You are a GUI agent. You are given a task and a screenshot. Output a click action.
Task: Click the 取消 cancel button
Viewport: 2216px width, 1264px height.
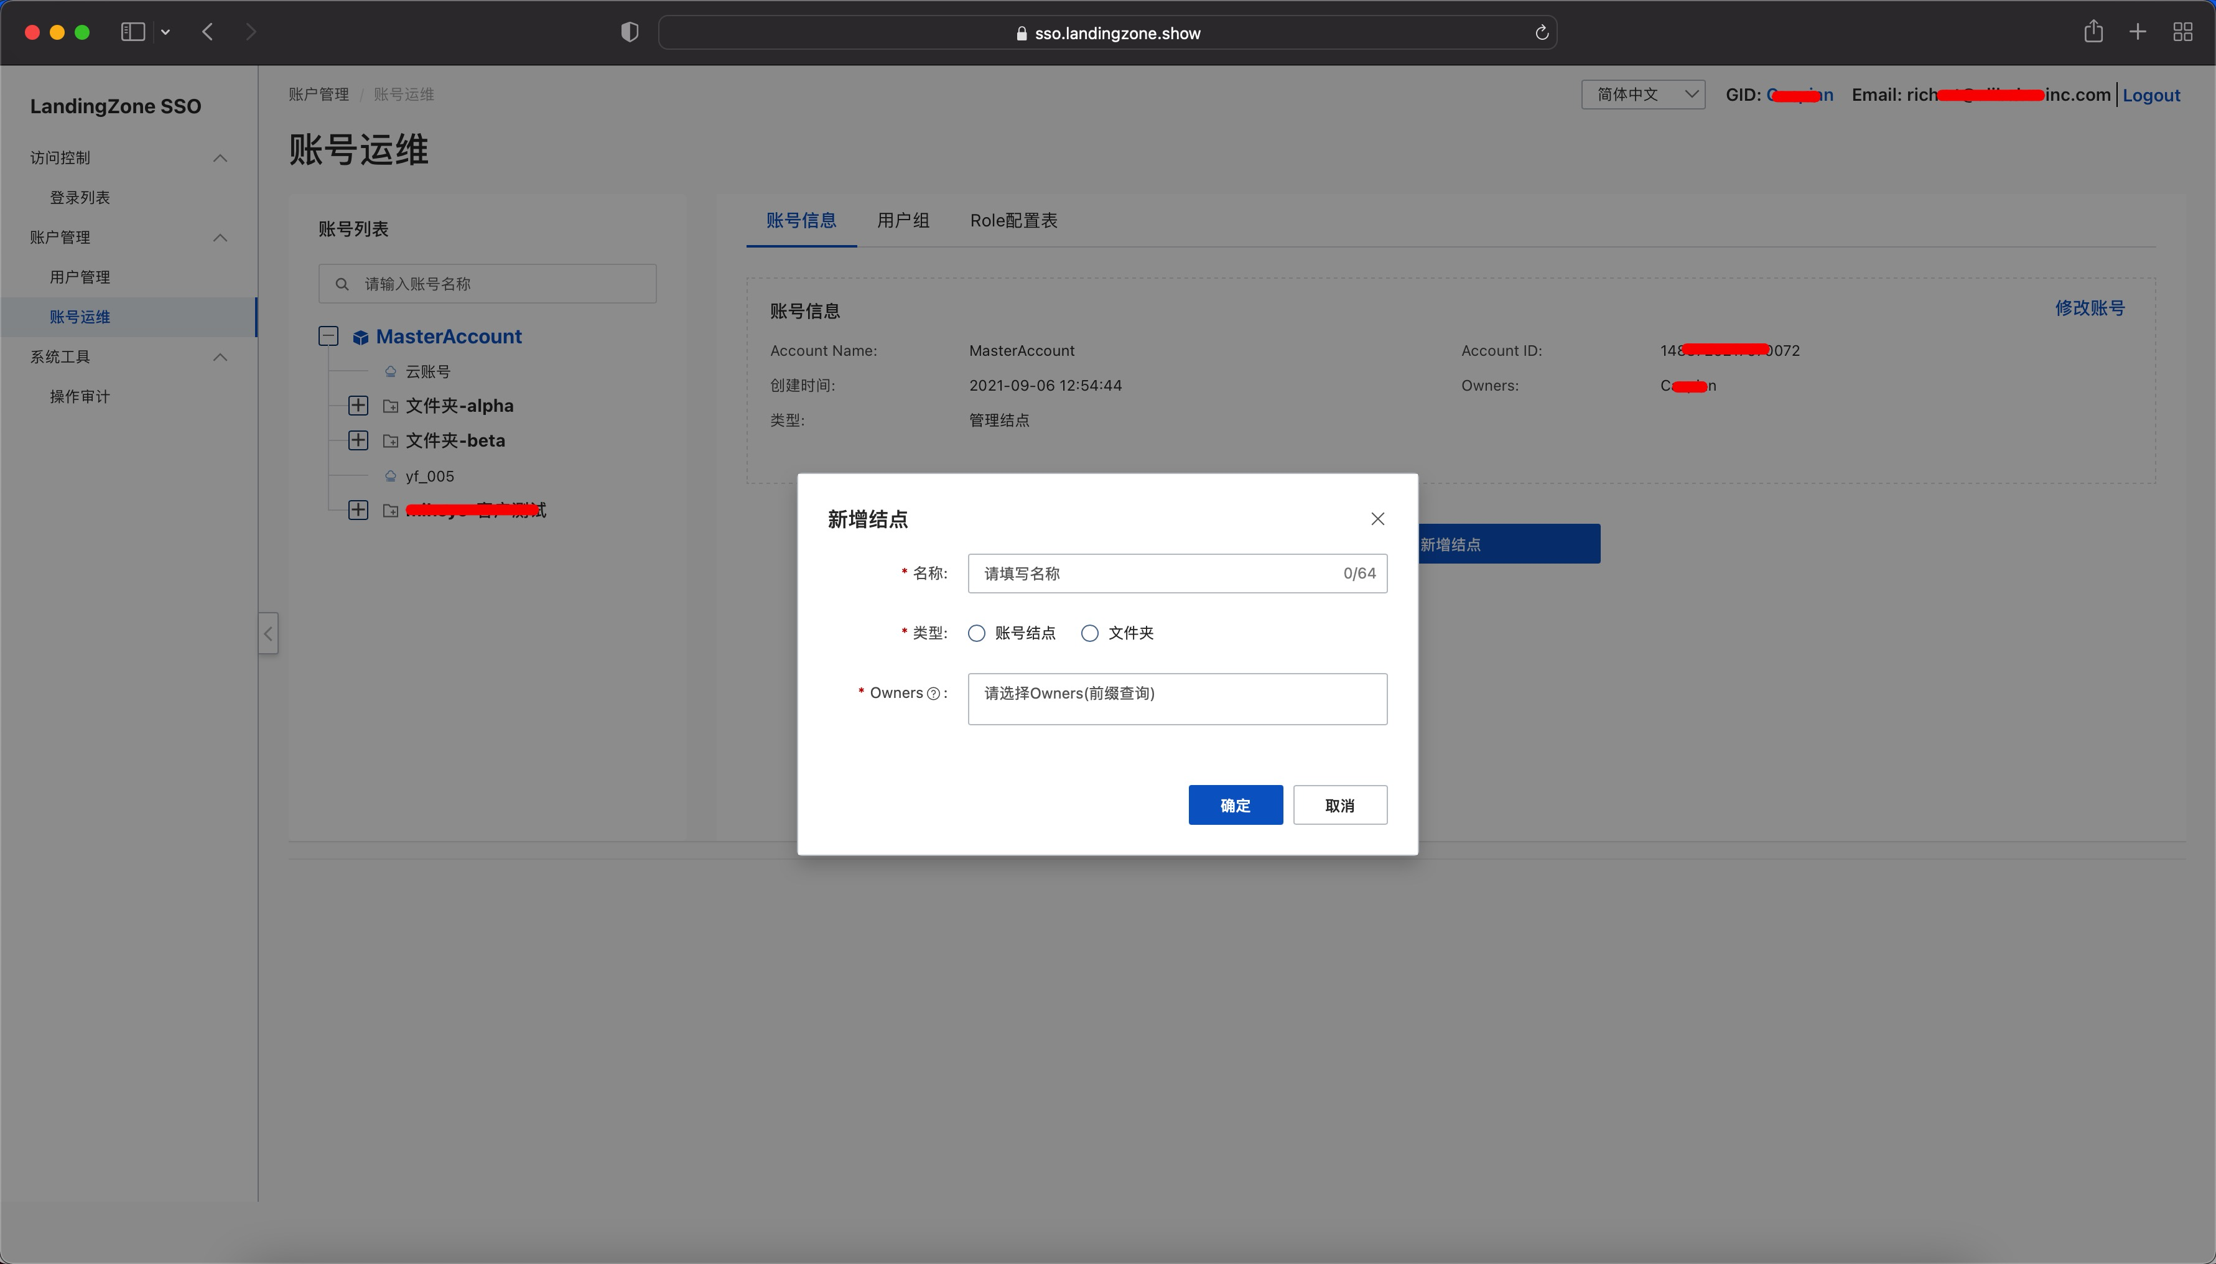(x=1339, y=805)
